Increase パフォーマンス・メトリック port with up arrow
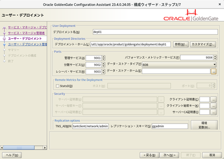This screenshot has height=159, width=224. point(215,56)
